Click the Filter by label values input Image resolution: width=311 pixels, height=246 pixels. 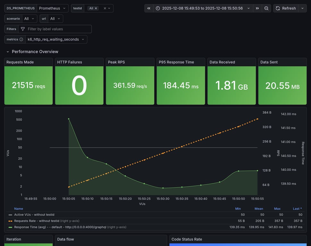[58, 29]
